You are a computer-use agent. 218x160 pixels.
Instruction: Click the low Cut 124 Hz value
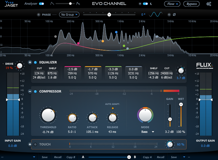(39, 73)
